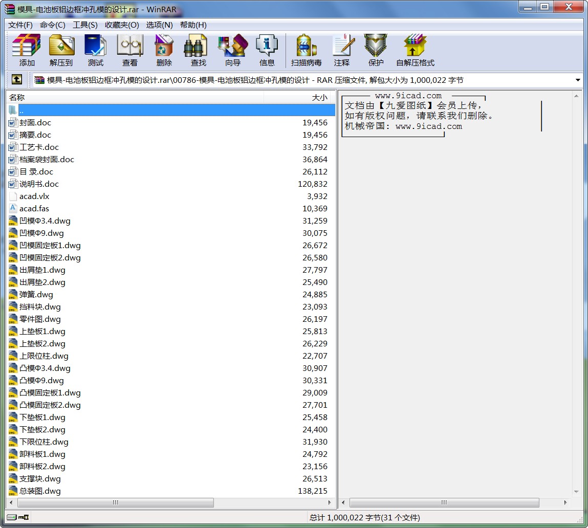This screenshot has width=588, height=528.
Task: Open the File (文件) menu
Action: click(20, 25)
